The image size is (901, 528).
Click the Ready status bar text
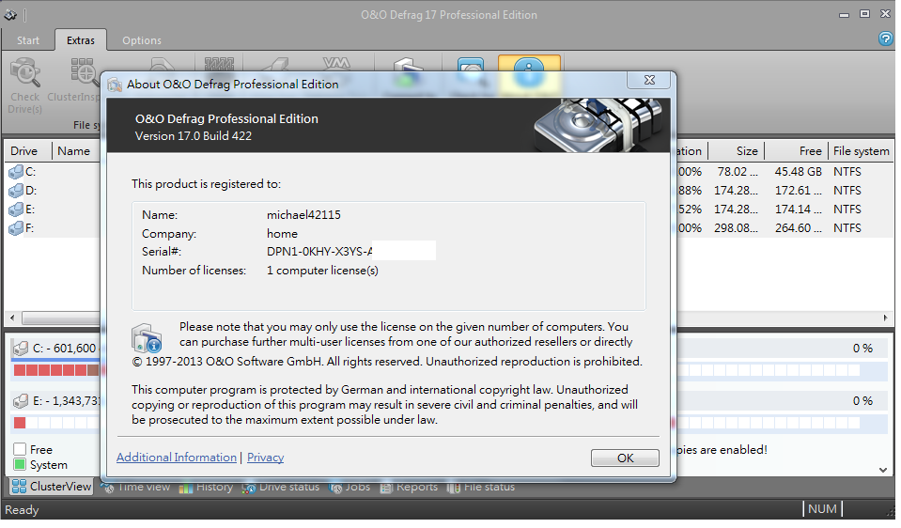point(22,510)
